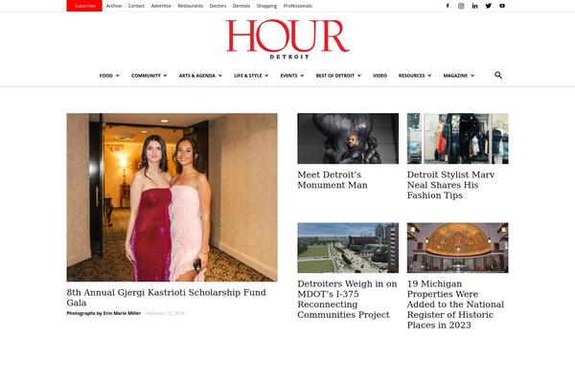Open the Shopping link
The width and height of the screenshot is (575, 383).
pyautogui.click(x=266, y=6)
